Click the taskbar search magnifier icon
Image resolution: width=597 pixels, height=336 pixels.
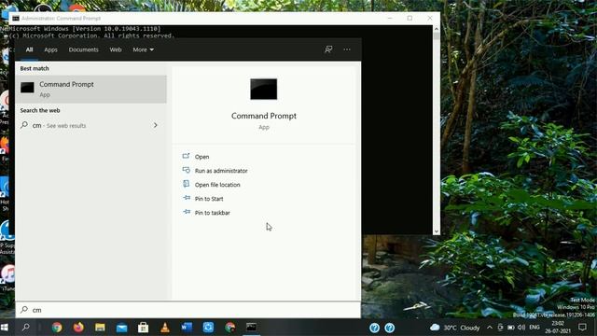click(x=26, y=328)
